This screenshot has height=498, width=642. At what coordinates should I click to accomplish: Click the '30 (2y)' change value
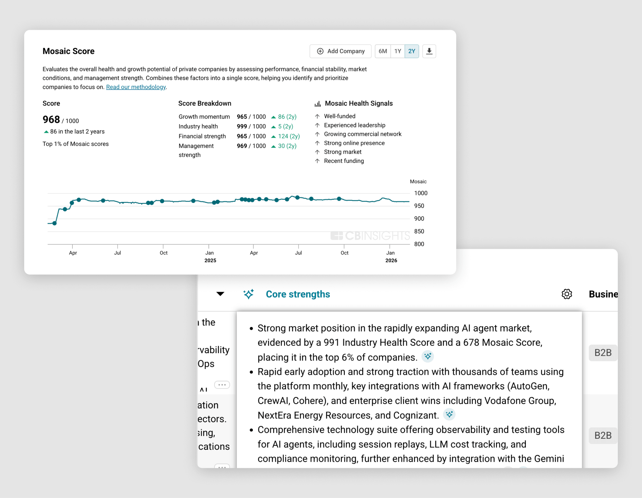[x=287, y=146]
